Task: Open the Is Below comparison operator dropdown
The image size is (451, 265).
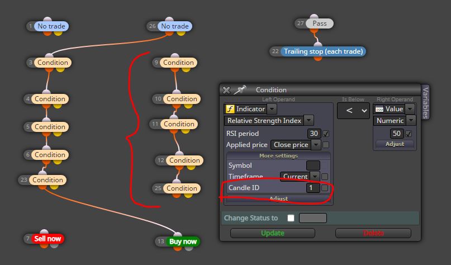Action: pyautogui.click(x=353, y=111)
